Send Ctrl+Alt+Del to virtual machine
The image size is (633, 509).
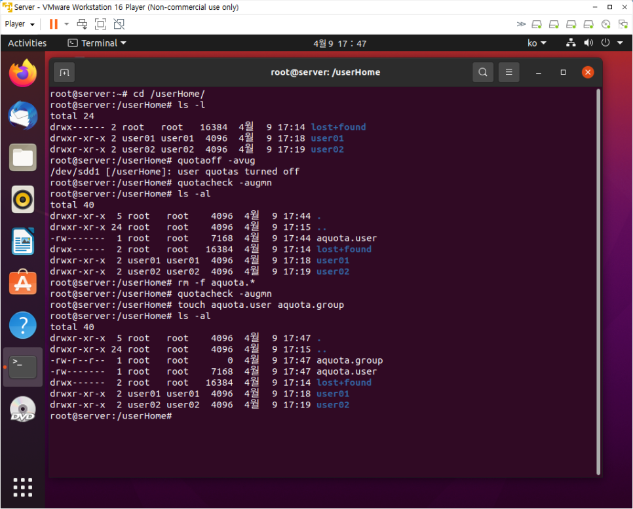pos(82,24)
